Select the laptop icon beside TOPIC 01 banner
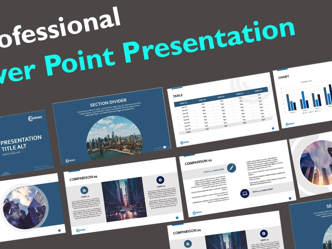 point(244,193)
